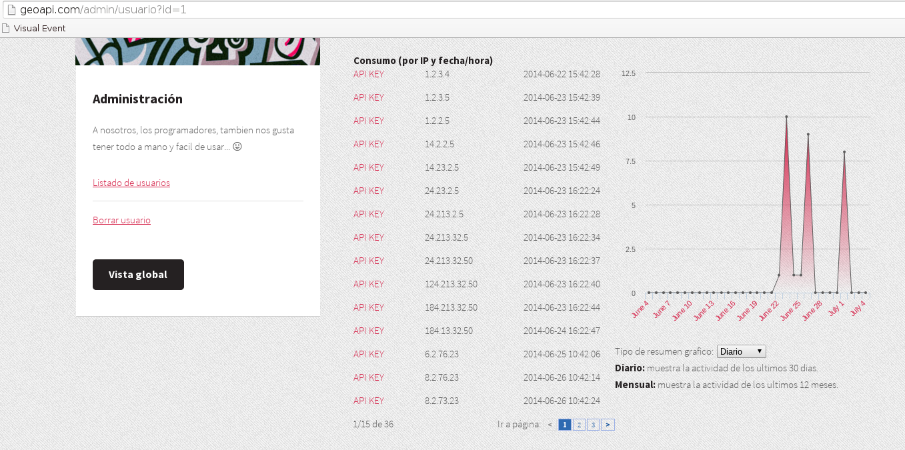Click API KEY for IP 124.213.32.50
This screenshot has width=905, height=450.
click(x=369, y=284)
